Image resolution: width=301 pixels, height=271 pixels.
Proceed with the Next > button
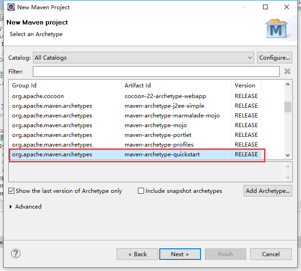pyautogui.click(x=180, y=254)
